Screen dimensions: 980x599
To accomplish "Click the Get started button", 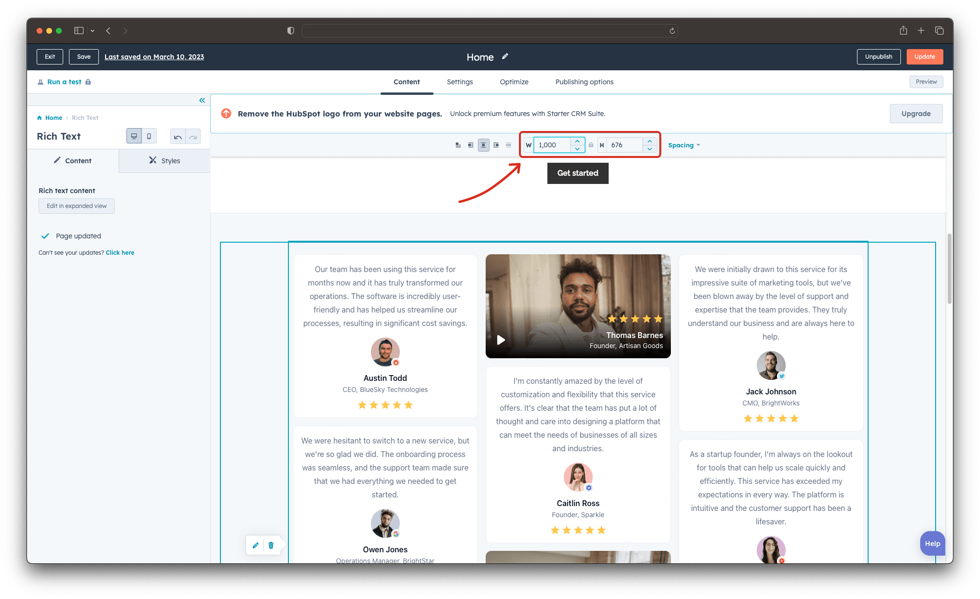I will point(578,173).
